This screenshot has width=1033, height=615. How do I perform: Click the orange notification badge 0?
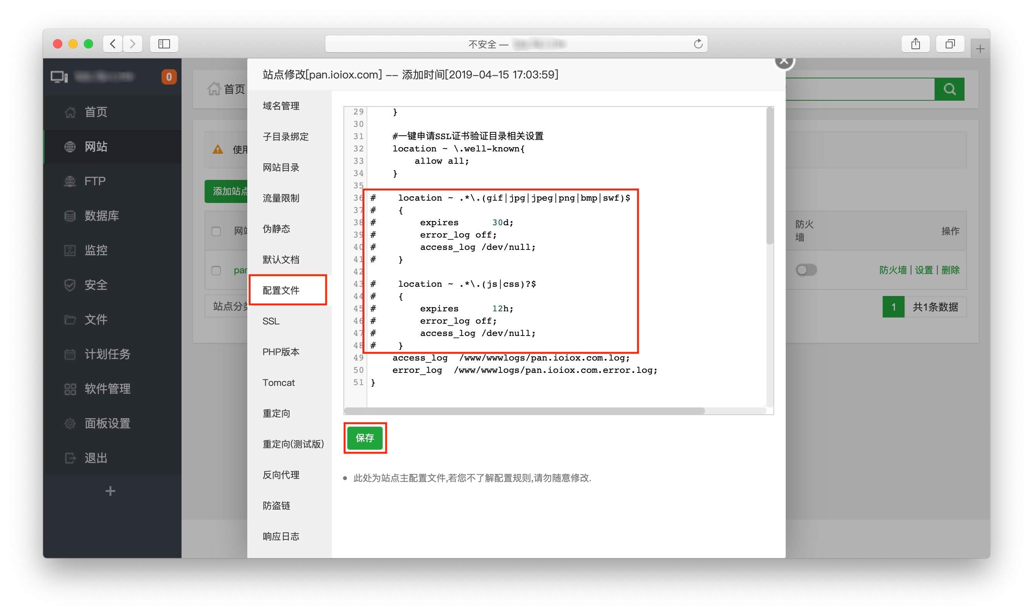pos(169,77)
